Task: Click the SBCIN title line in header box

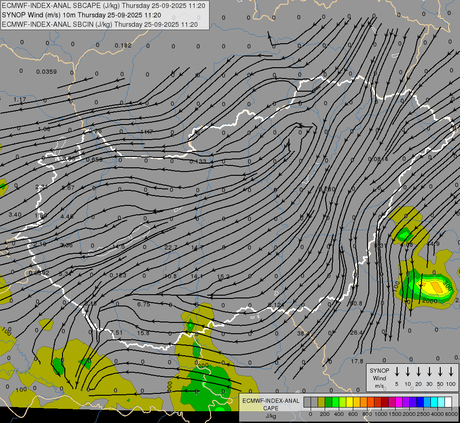Action: (100, 24)
